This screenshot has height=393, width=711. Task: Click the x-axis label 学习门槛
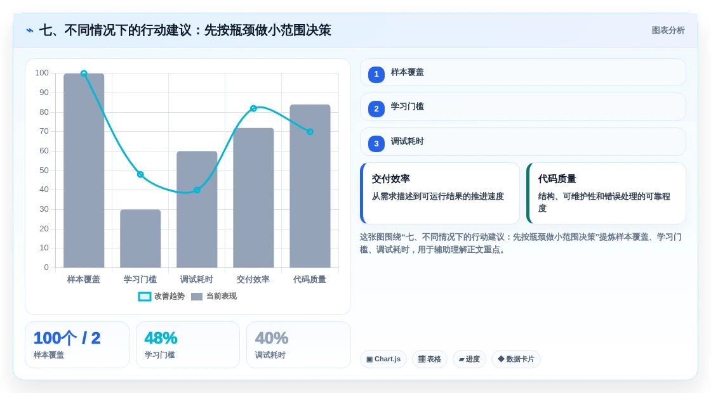click(140, 280)
